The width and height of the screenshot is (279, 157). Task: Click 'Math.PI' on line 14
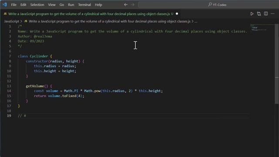click(71, 91)
